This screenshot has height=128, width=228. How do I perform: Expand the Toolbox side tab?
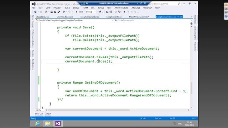(33, 54)
